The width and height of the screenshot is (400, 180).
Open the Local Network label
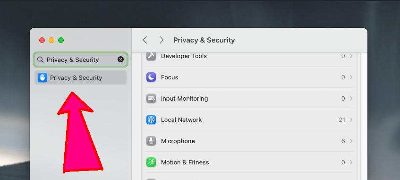(181, 120)
